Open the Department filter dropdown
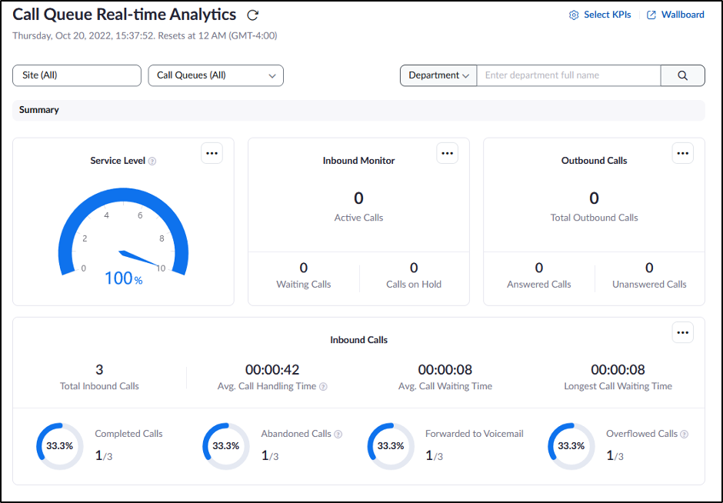The width and height of the screenshot is (723, 503). [438, 75]
